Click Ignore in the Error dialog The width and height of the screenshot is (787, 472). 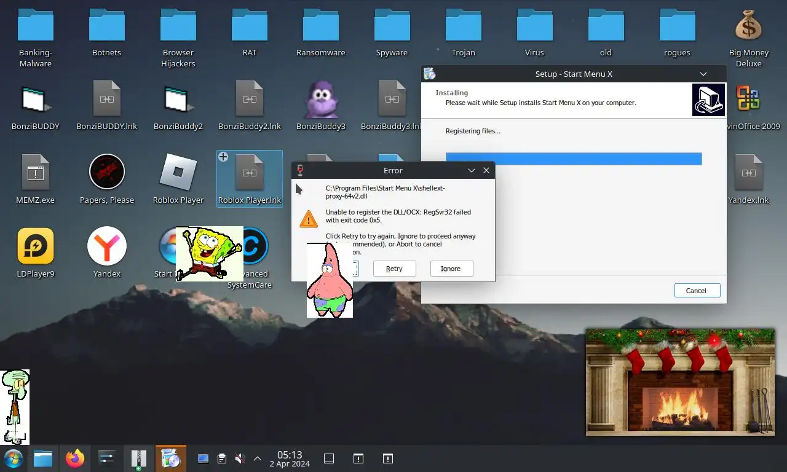pyautogui.click(x=451, y=269)
